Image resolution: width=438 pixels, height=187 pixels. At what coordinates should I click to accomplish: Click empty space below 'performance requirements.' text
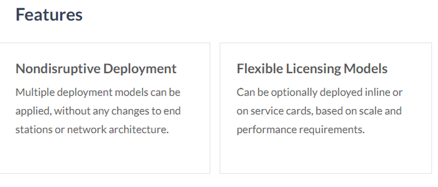tap(326, 155)
